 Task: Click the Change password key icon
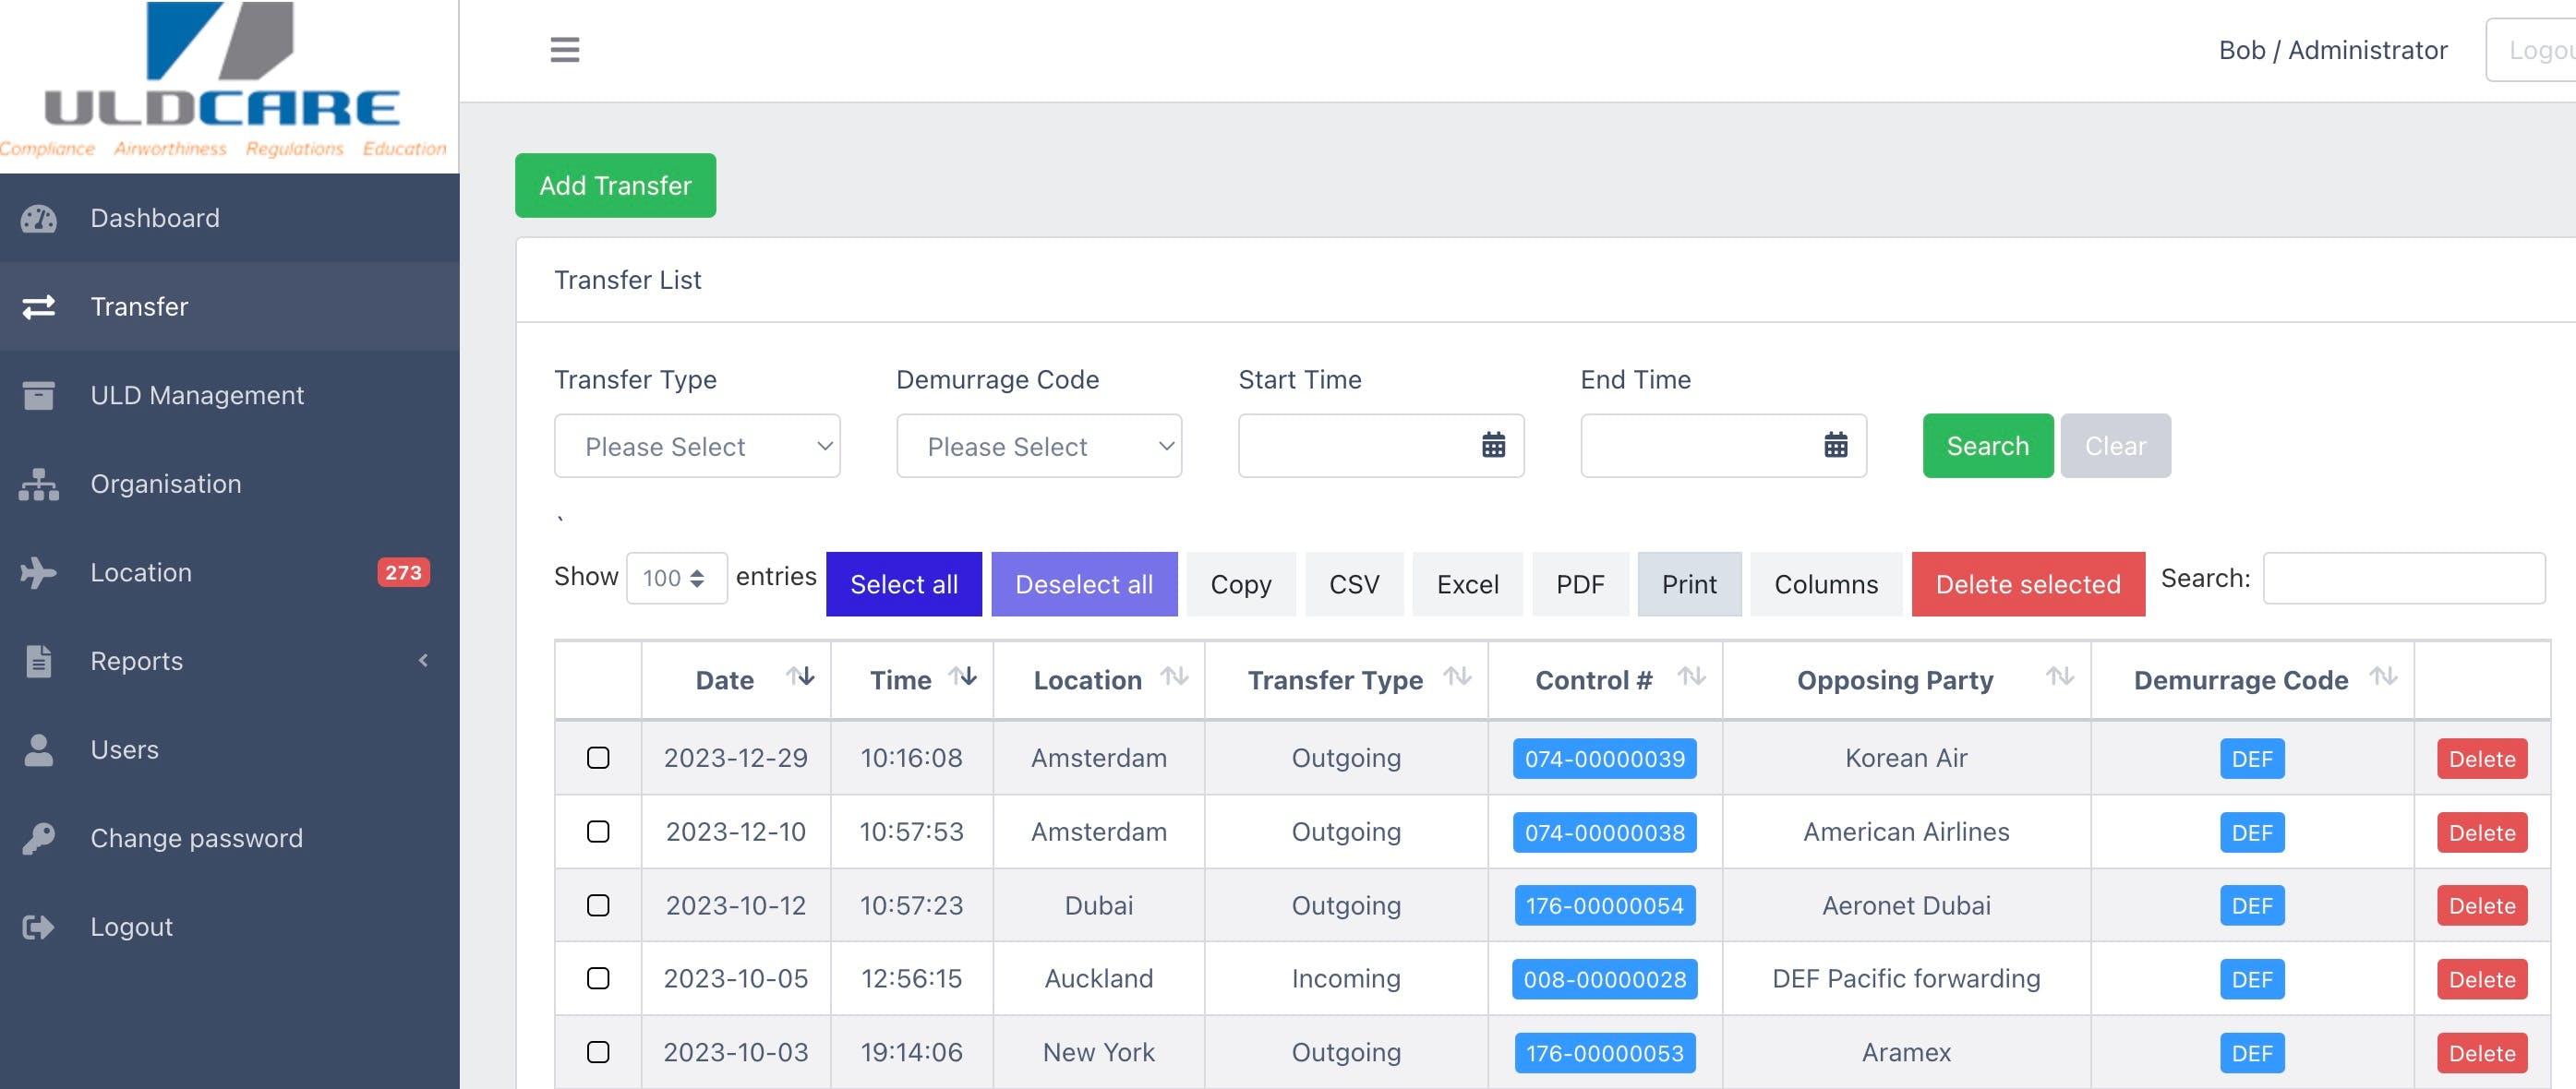click(39, 838)
